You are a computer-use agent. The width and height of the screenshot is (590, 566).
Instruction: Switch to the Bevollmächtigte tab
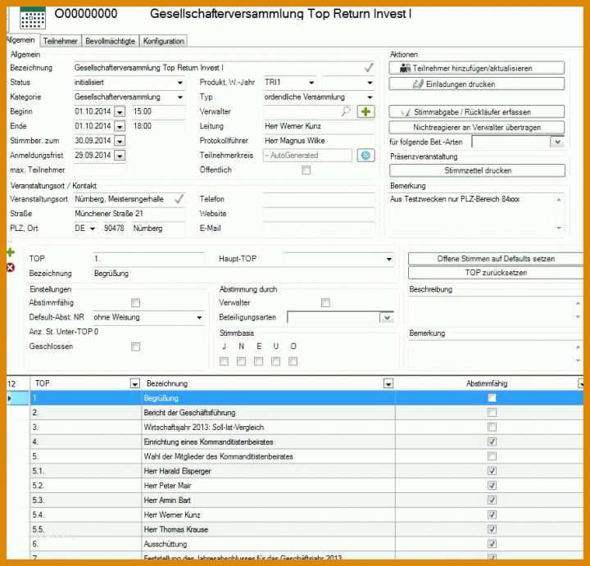click(x=111, y=41)
